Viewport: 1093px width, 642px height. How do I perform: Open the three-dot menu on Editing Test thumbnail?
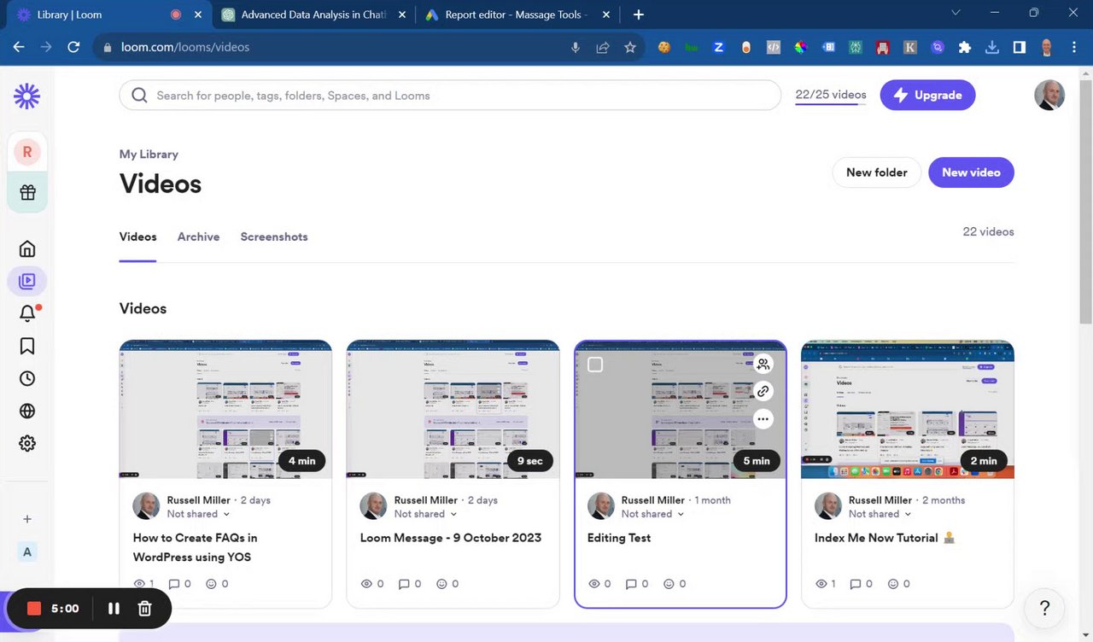tap(763, 418)
